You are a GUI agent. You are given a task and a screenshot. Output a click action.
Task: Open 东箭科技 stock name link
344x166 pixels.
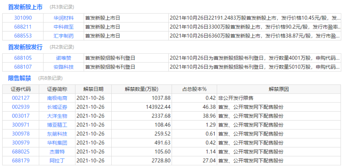(x=57, y=134)
